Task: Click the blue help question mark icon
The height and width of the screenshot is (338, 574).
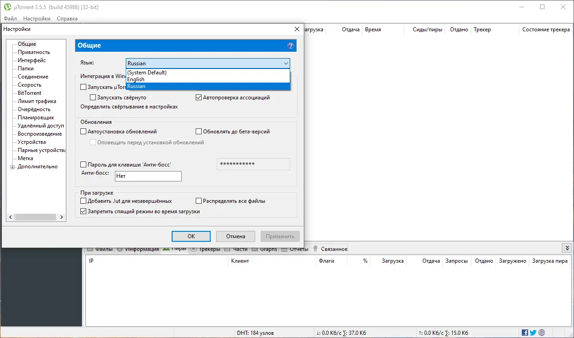Action: (291, 46)
